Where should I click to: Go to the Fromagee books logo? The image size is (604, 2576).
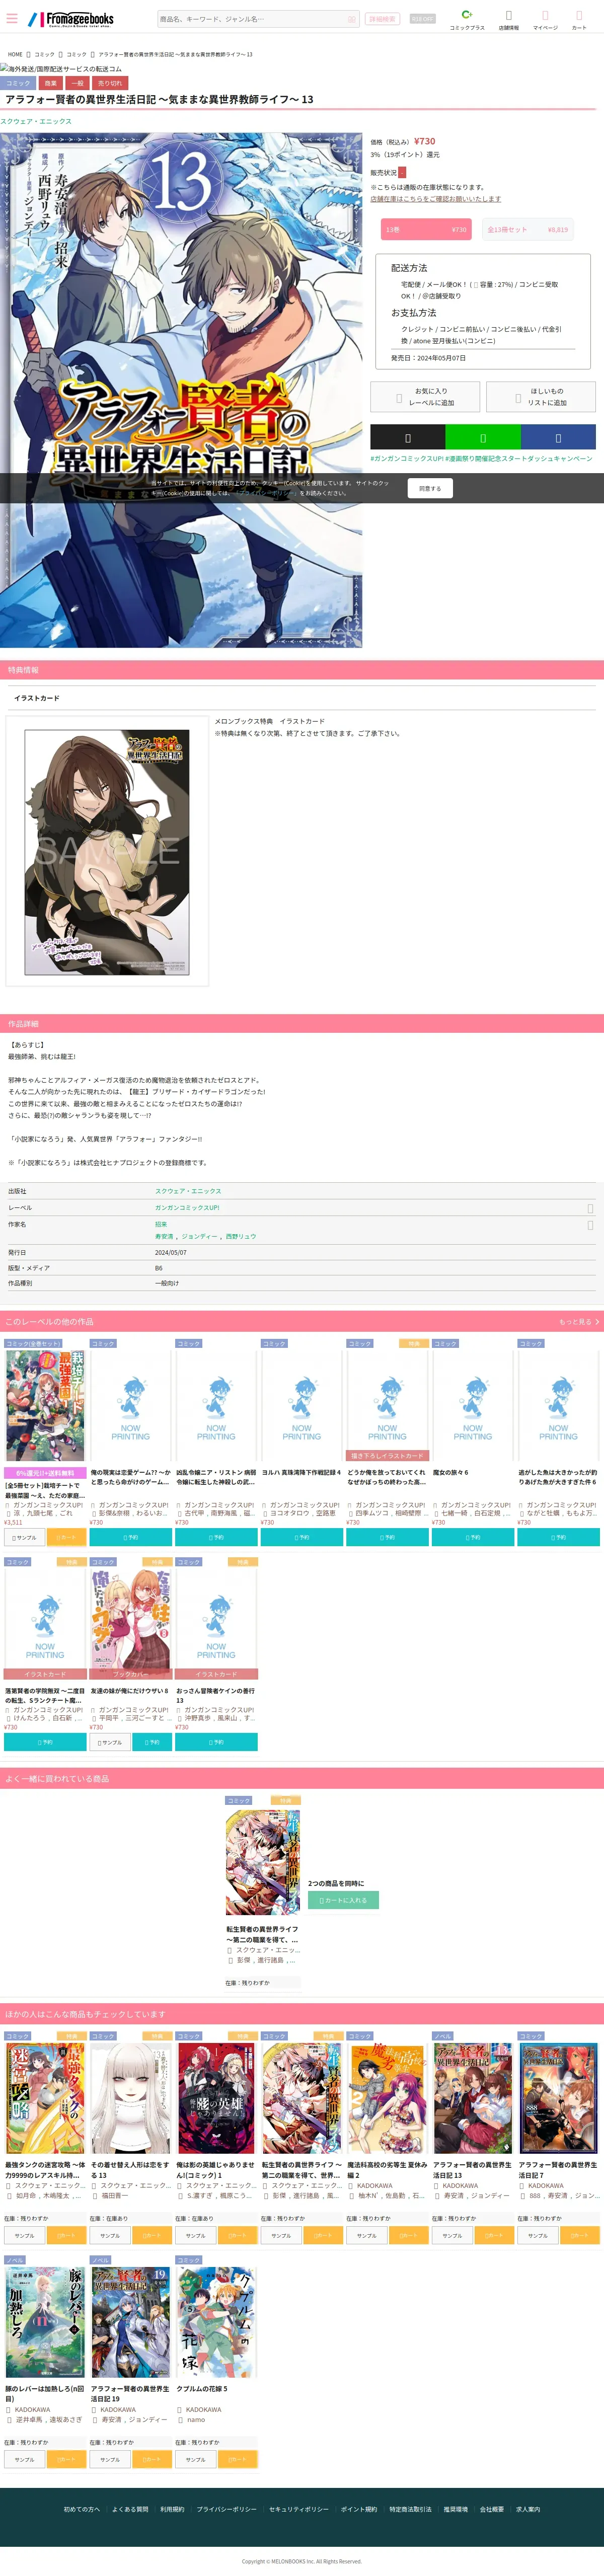pos(71,18)
